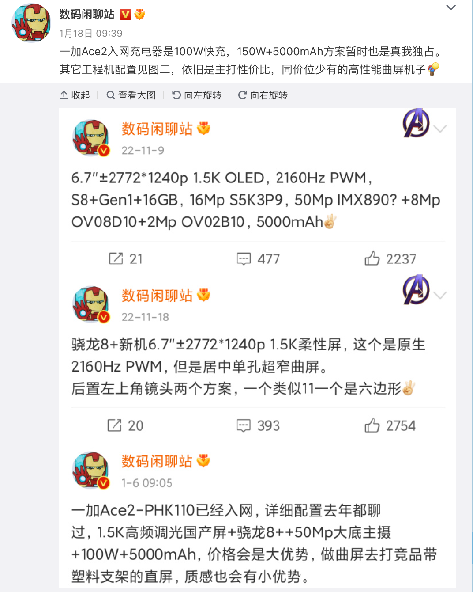Rotate image right with 向右旋转
Image resolution: width=473 pixels, height=592 pixels.
263,95
